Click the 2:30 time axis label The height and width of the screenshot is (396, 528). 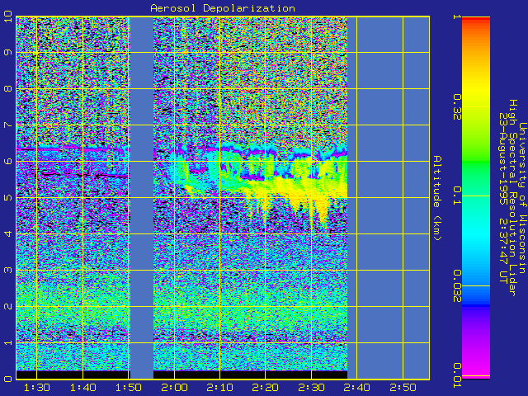tap(311, 388)
